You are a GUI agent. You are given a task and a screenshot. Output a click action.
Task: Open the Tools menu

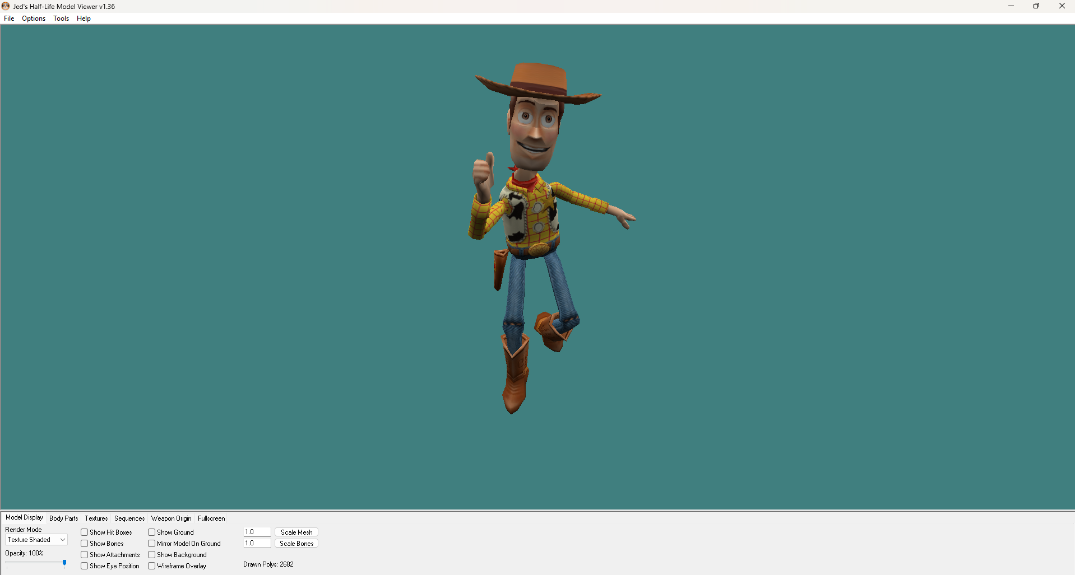pyautogui.click(x=61, y=18)
